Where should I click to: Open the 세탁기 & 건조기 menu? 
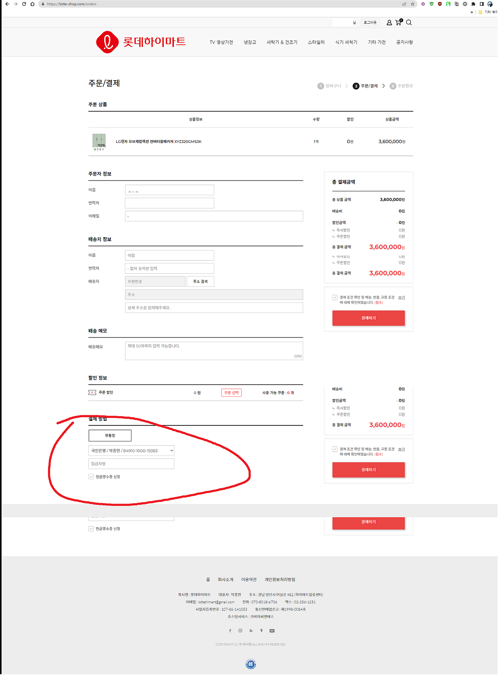pyautogui.click(x=282, y=42)
